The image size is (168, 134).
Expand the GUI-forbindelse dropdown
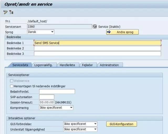coord(80,124)
